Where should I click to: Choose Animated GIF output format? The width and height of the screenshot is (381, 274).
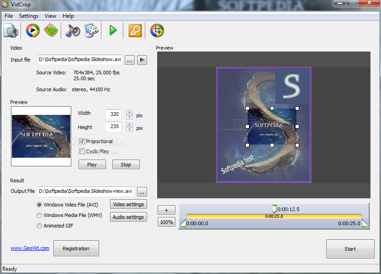pyautogui.click(x=39, y=226)
